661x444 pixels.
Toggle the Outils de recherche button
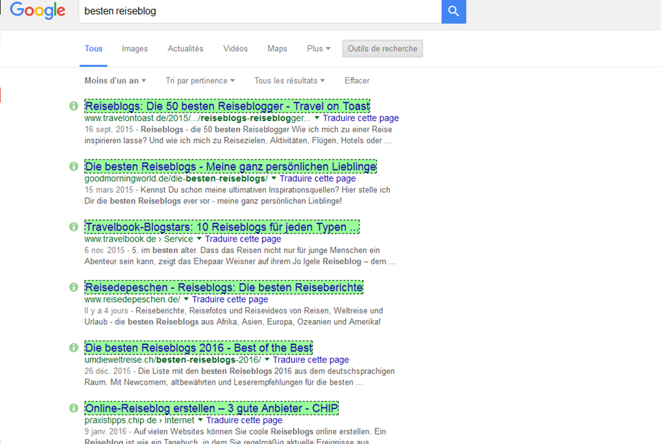pyautogui.click(x=382, y=48)
